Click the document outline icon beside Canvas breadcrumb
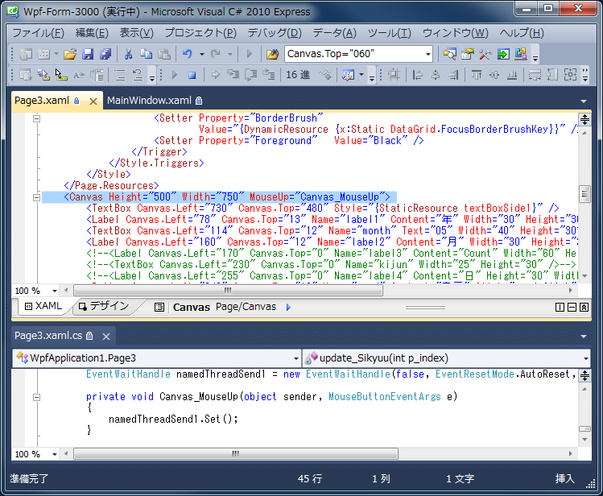603x496 pixels. [x=159, y=307]
